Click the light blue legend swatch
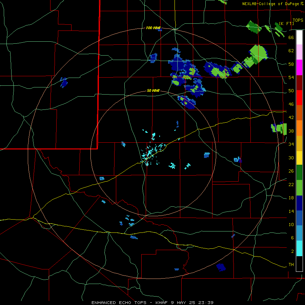The height and width of the screenshot is (305, 305). click(x=299, y=233)
